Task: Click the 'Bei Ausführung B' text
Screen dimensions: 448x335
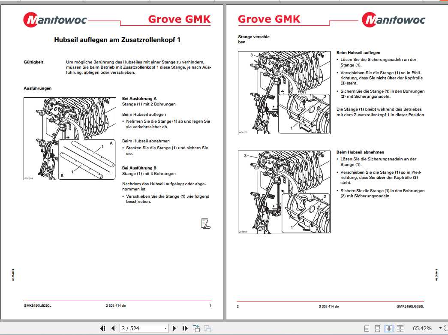Action: [139, 168]
